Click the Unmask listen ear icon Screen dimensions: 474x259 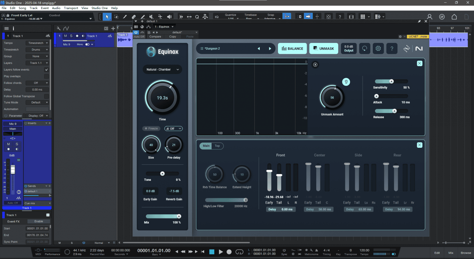pos(346,81)
